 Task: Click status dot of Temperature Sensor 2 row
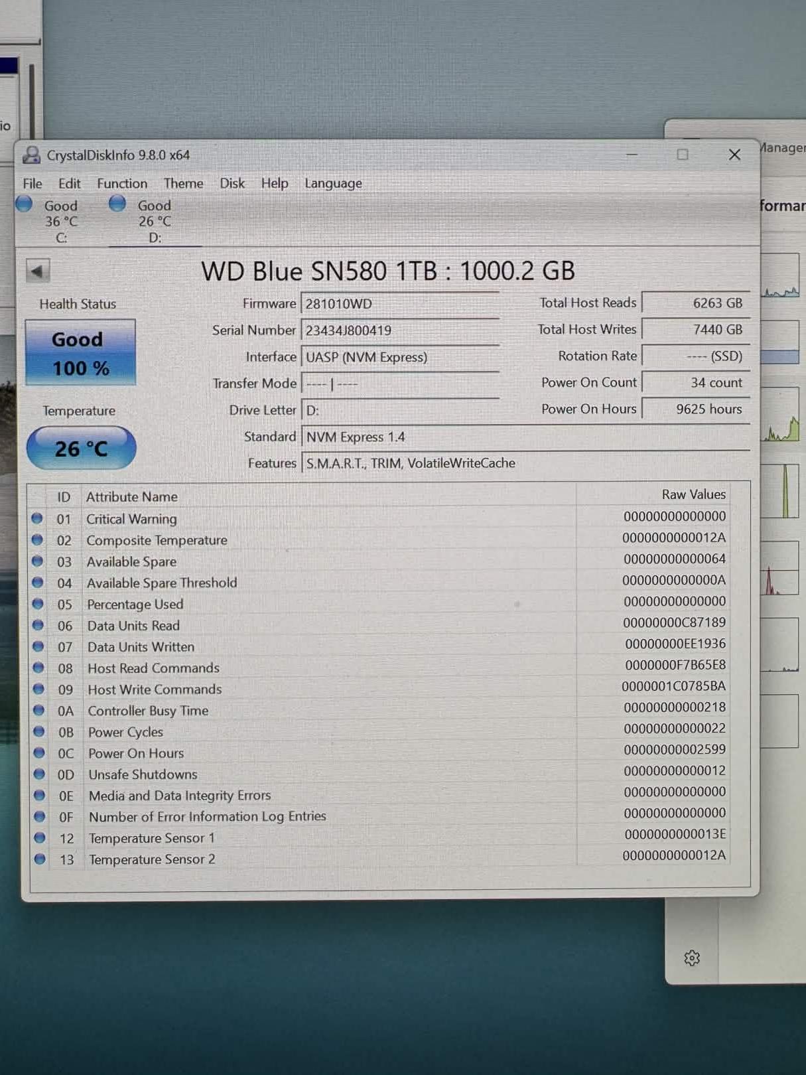coord(40,859)
